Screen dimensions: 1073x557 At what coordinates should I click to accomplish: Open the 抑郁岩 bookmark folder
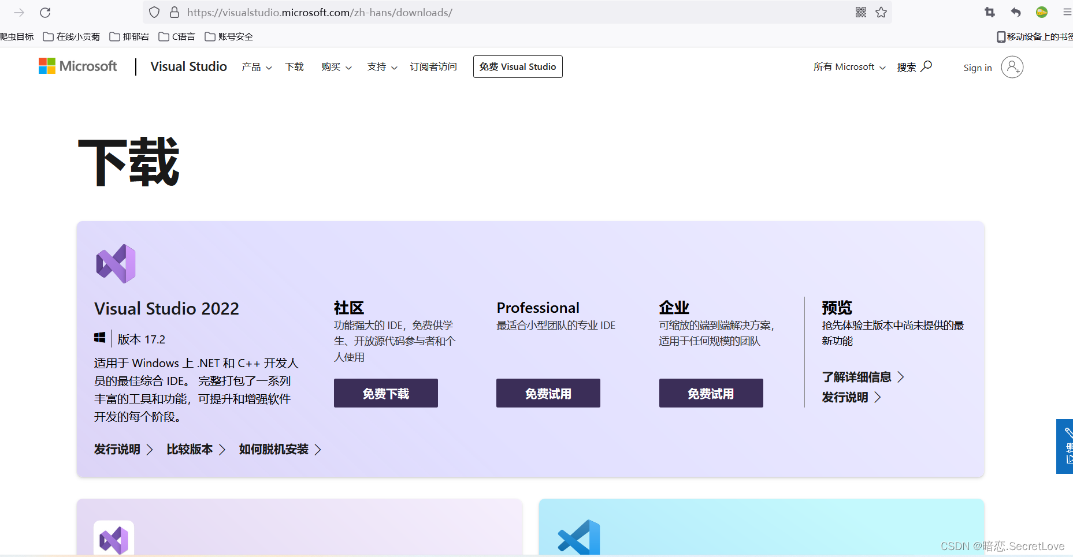click(x=129, y=36)
